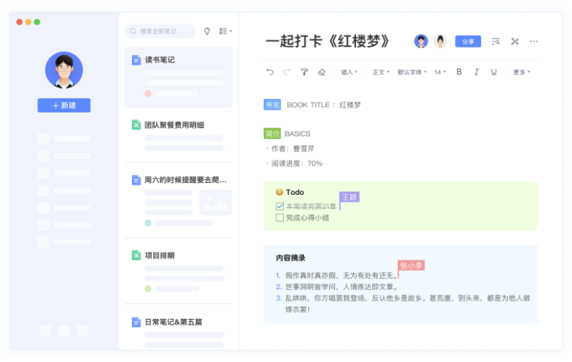The height and width of the screenshot is (362, 572).
Task: Click the search all notes field
Action: pos(160,31)
